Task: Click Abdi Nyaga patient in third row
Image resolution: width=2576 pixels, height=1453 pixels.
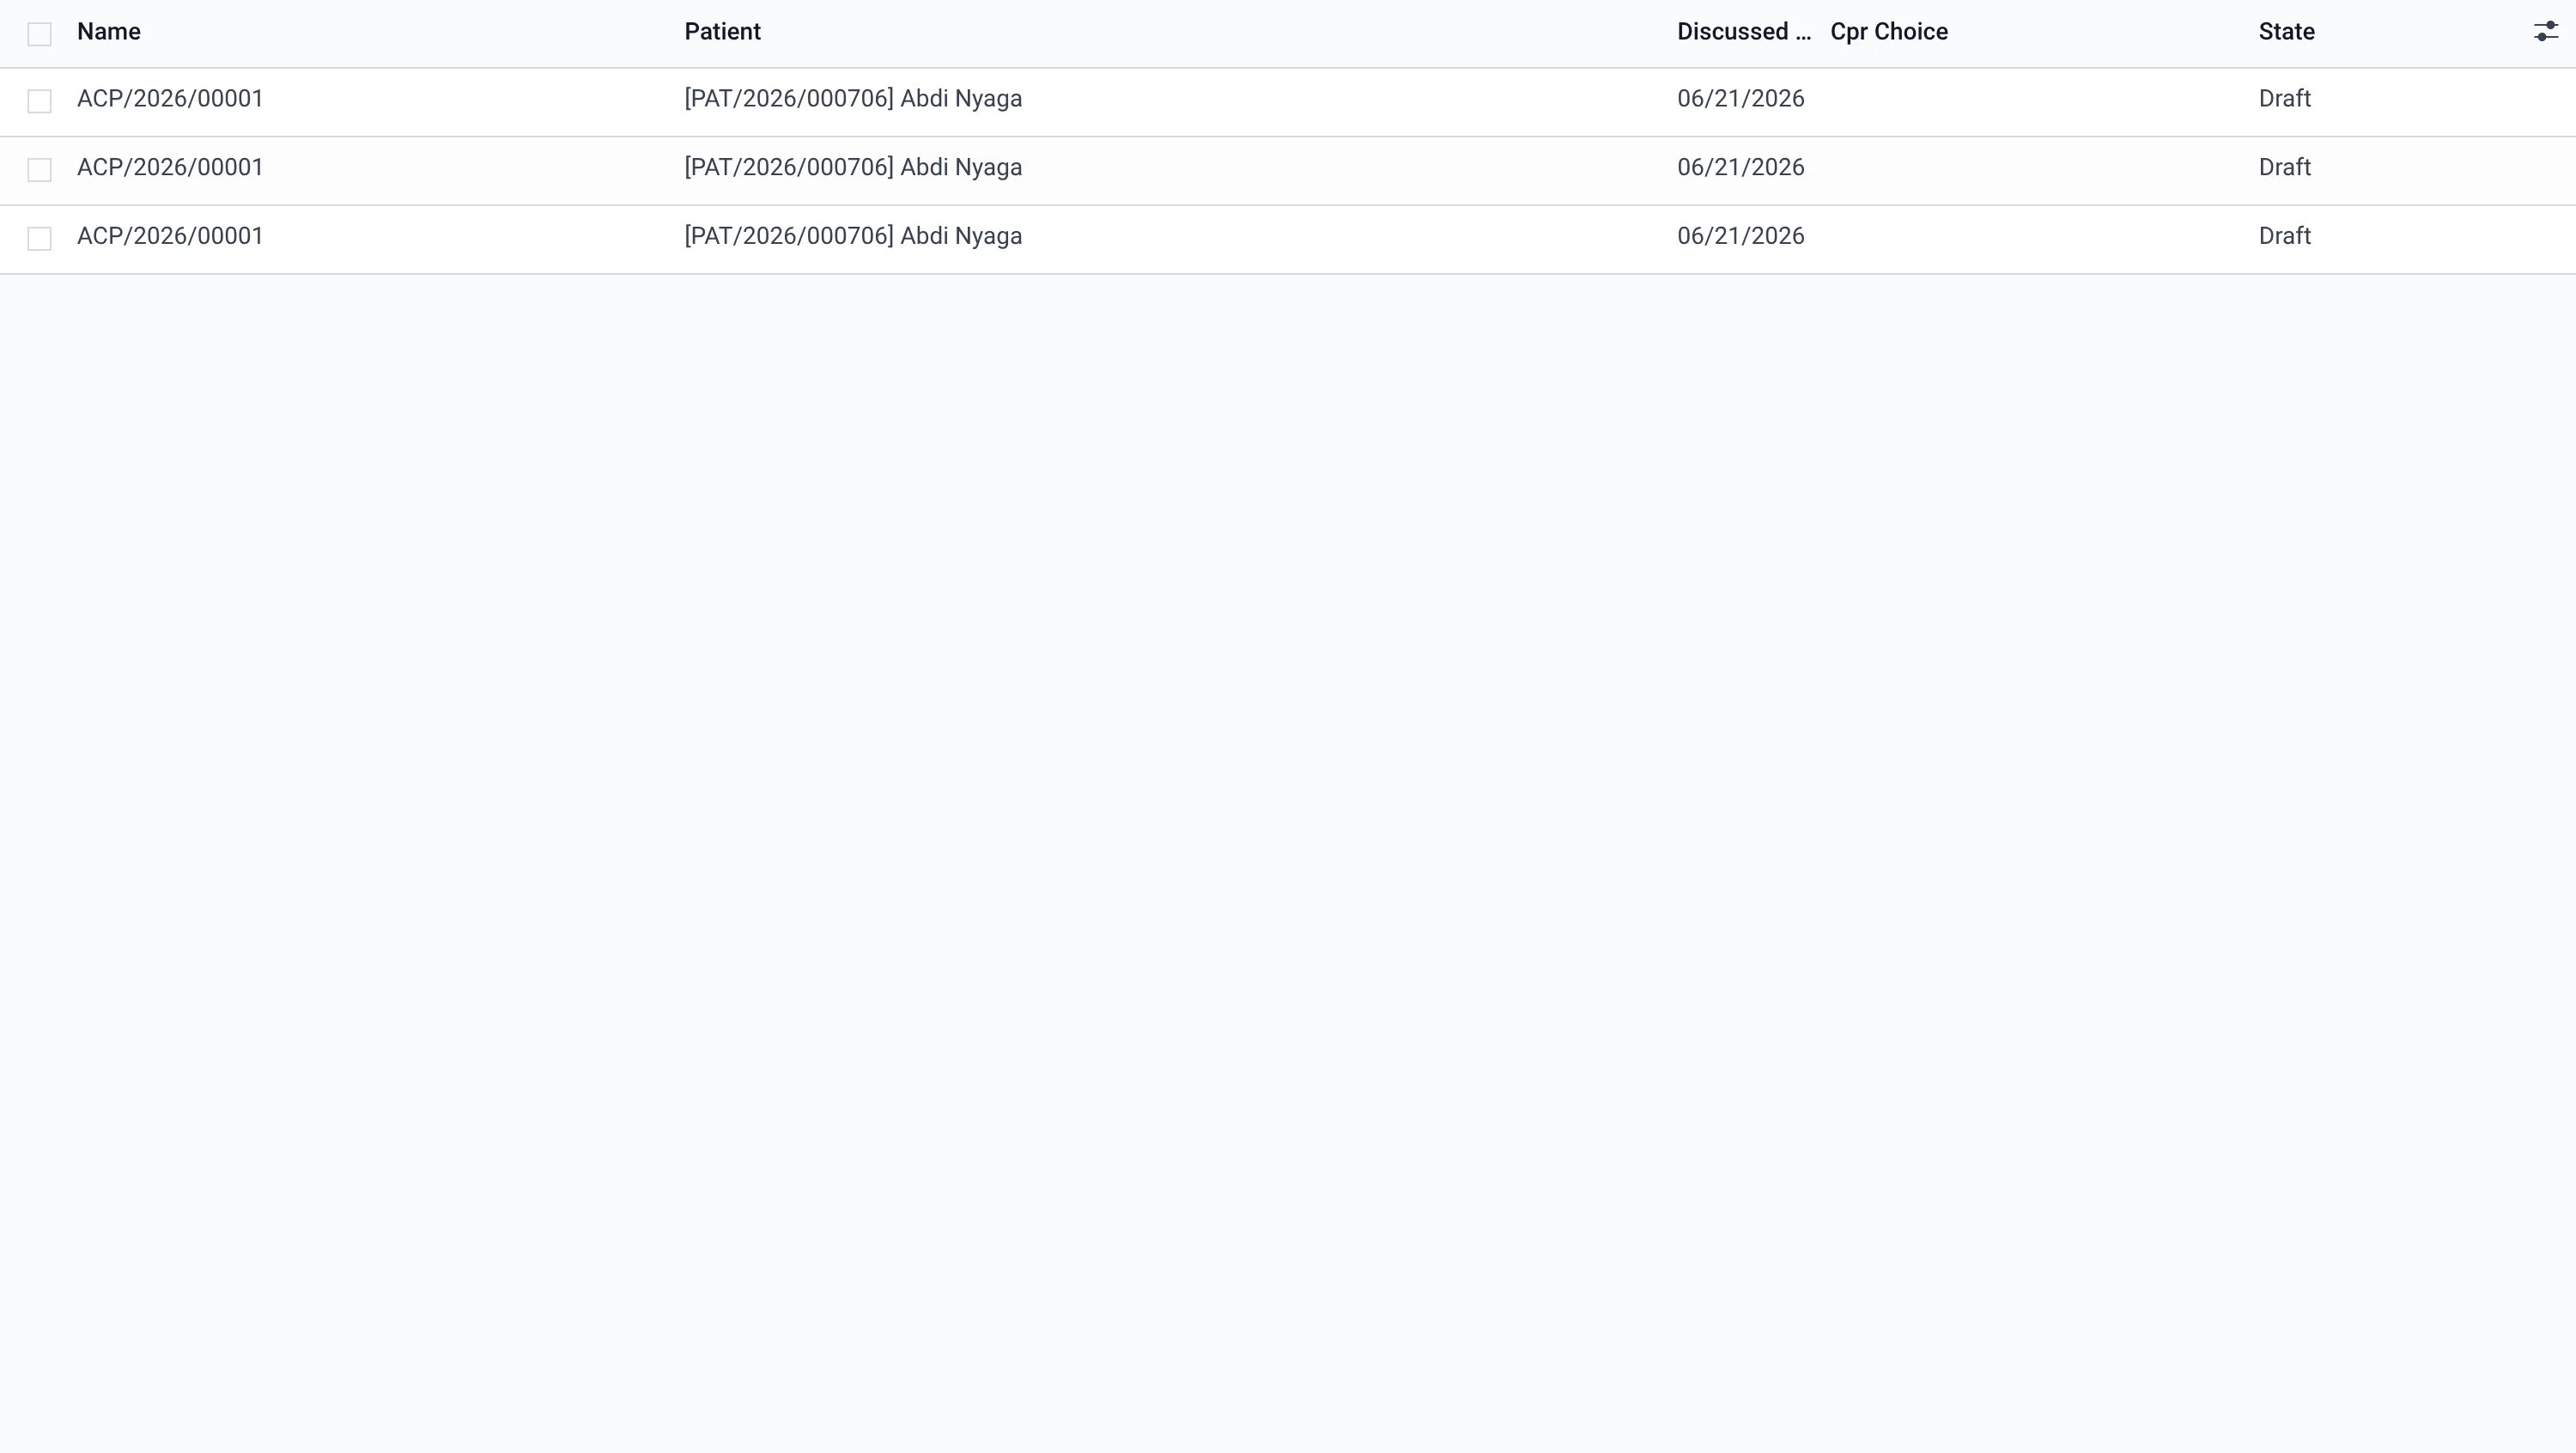Action: (x=853, y=236)
